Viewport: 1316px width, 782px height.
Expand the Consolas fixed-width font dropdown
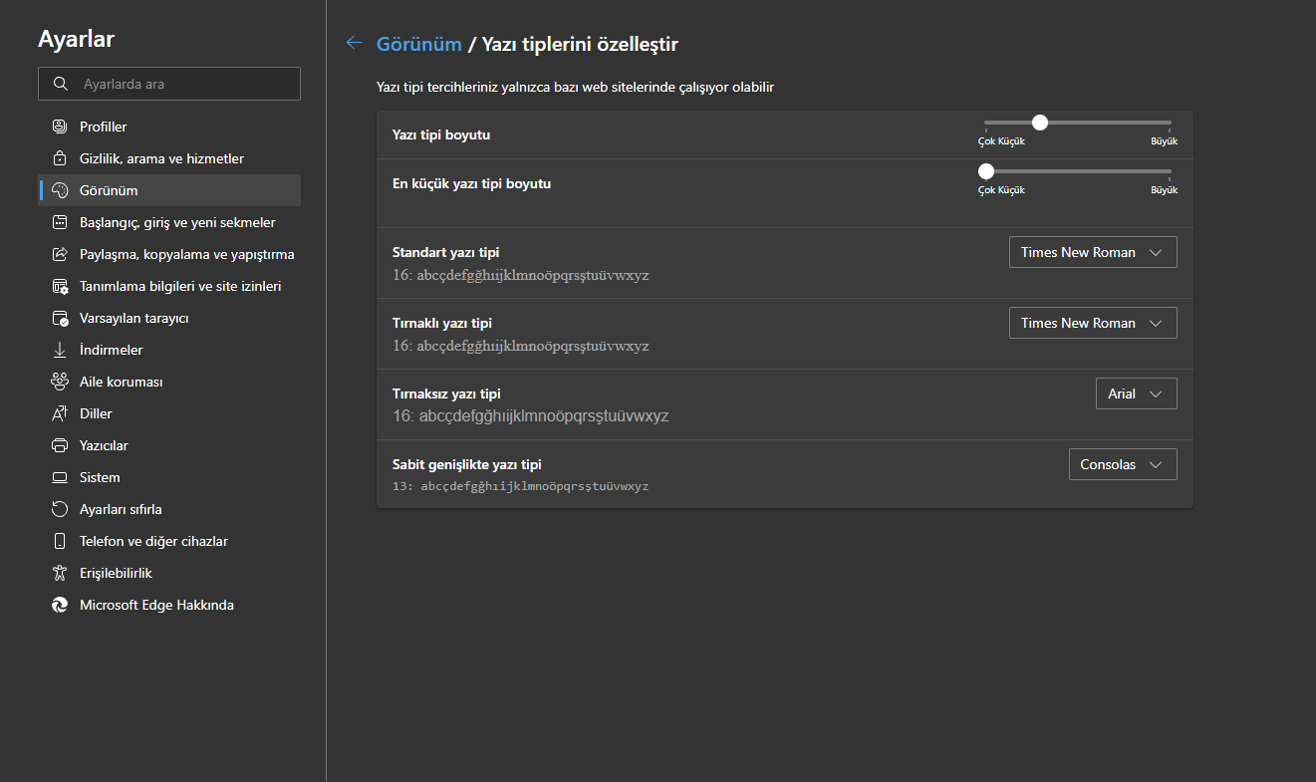tap(1123, 464)
